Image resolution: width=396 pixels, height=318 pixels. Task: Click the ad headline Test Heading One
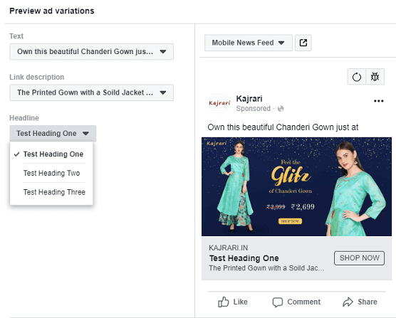(244, 258)
